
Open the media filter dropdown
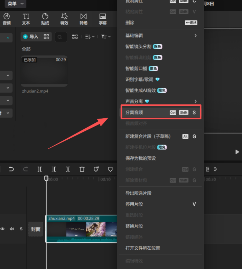coord(106,37)
